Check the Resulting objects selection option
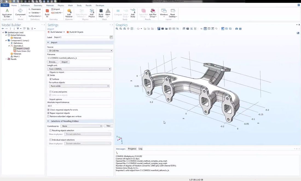The image size is (301, 181). pos(50,130)
